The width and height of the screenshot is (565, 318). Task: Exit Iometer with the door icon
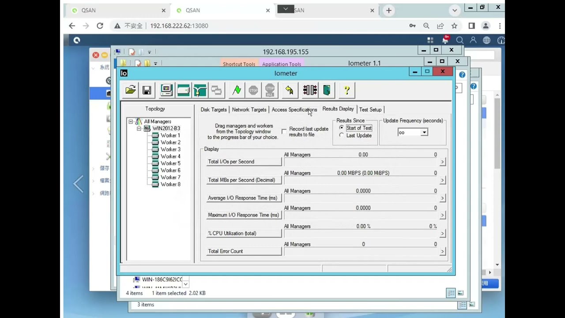click(327, 90)
